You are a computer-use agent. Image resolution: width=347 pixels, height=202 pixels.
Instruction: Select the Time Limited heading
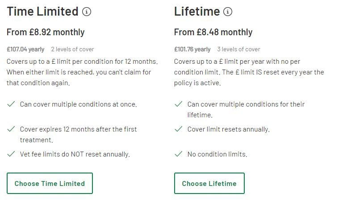42,12
